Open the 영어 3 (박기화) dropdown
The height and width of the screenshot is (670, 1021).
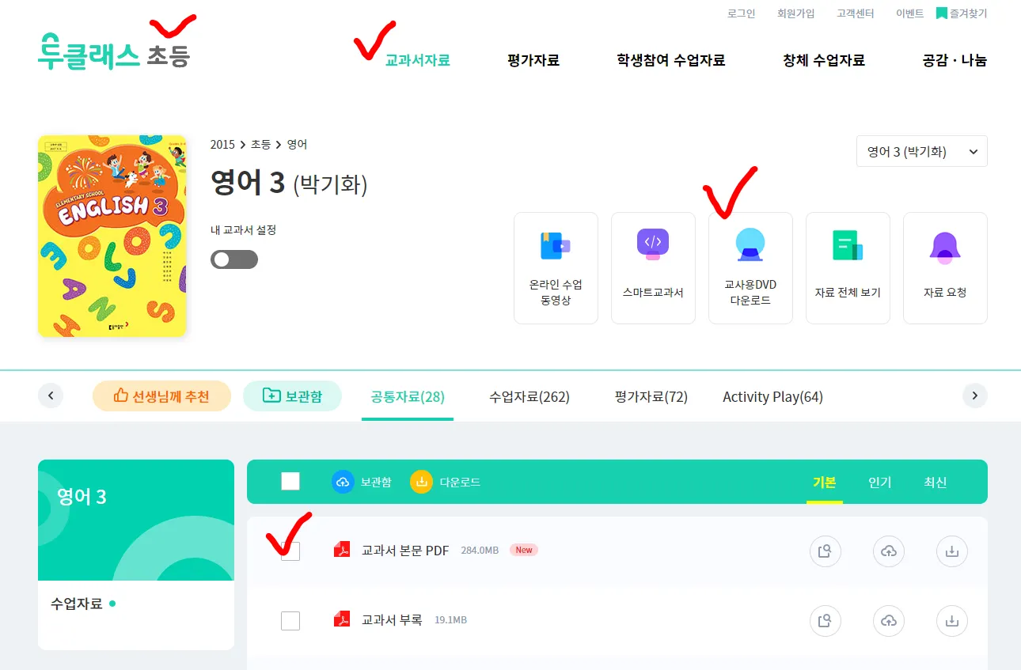coord(921,150)
